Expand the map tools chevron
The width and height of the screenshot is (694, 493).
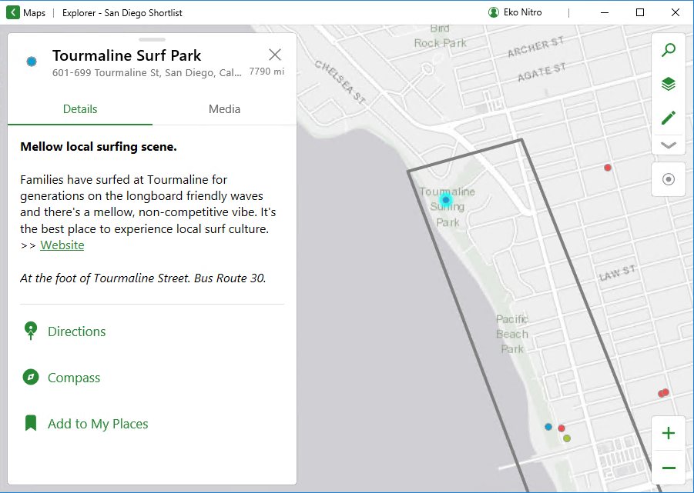[x=669, y=145]
